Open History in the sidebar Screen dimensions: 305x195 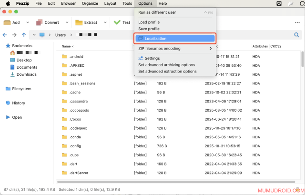point(19,103)
